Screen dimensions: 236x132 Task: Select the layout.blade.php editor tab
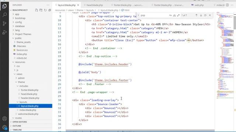pyautogui.click(x=67, y=5)
